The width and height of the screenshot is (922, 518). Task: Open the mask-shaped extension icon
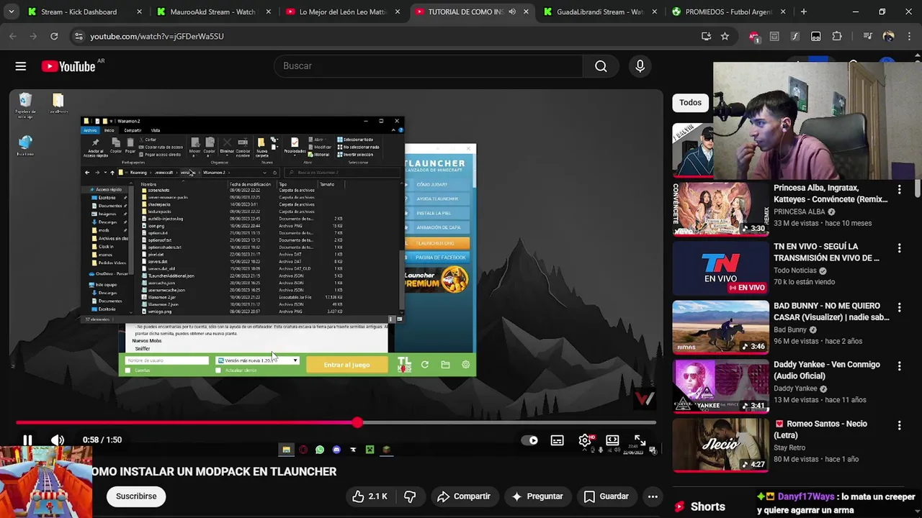[x=815, y=36]
